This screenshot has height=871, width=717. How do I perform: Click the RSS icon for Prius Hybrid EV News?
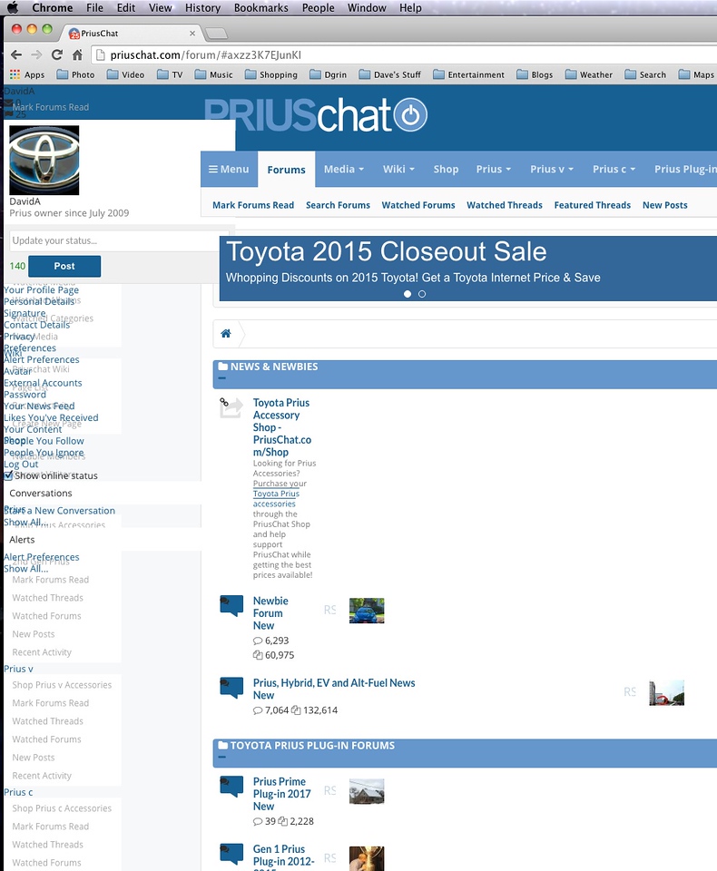click(630, 691)
